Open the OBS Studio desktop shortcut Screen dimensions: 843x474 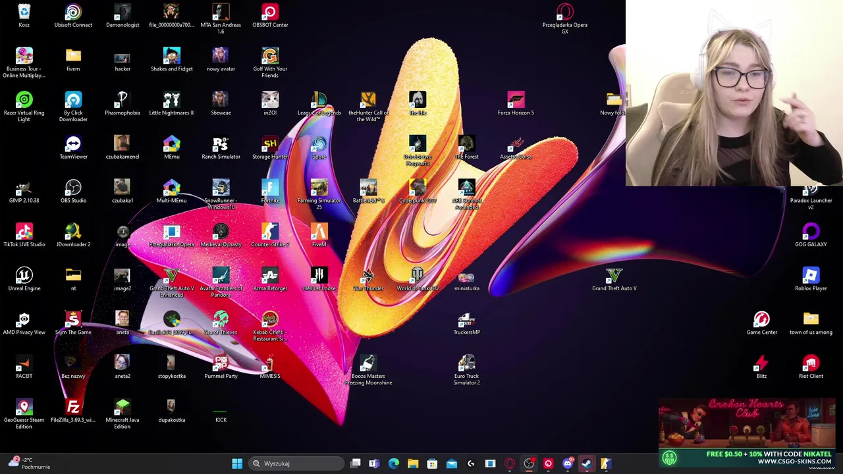point(73,192)
